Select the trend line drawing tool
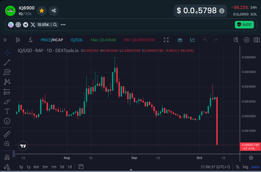This screenshot has width=261, height=172. (x=7, y=62)
